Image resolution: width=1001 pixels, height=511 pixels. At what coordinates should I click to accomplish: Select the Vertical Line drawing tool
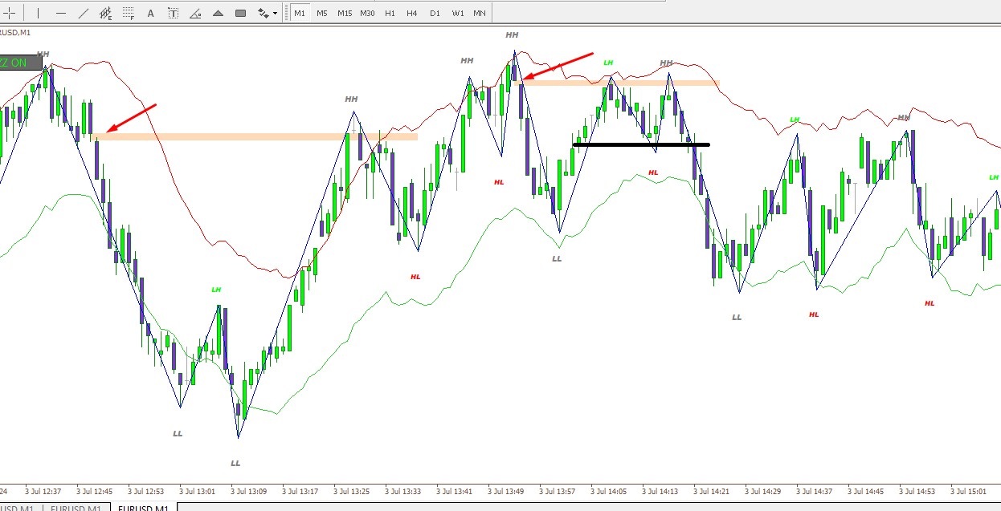coord(38,13)
